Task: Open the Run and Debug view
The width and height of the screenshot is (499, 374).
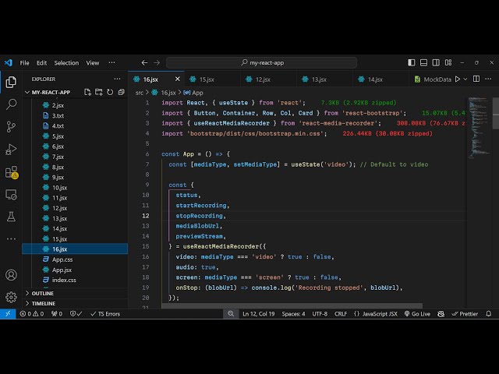Action: 11,149
